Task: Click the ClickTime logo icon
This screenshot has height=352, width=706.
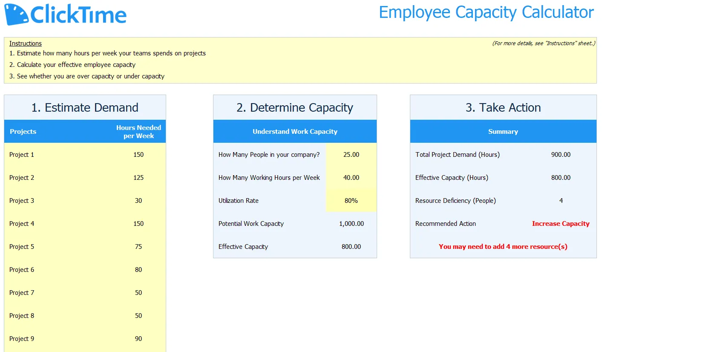Action: (16, 14)
